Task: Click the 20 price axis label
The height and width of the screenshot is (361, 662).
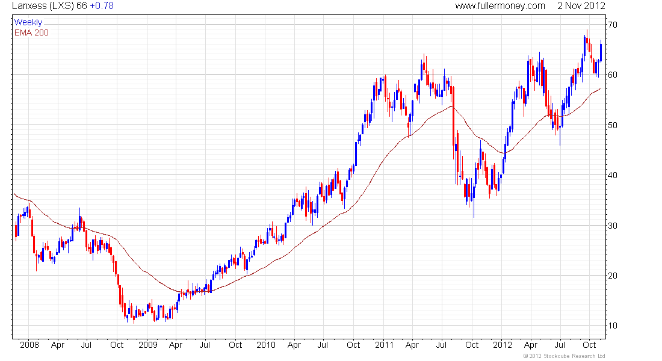Action: (x=613, y=276)
